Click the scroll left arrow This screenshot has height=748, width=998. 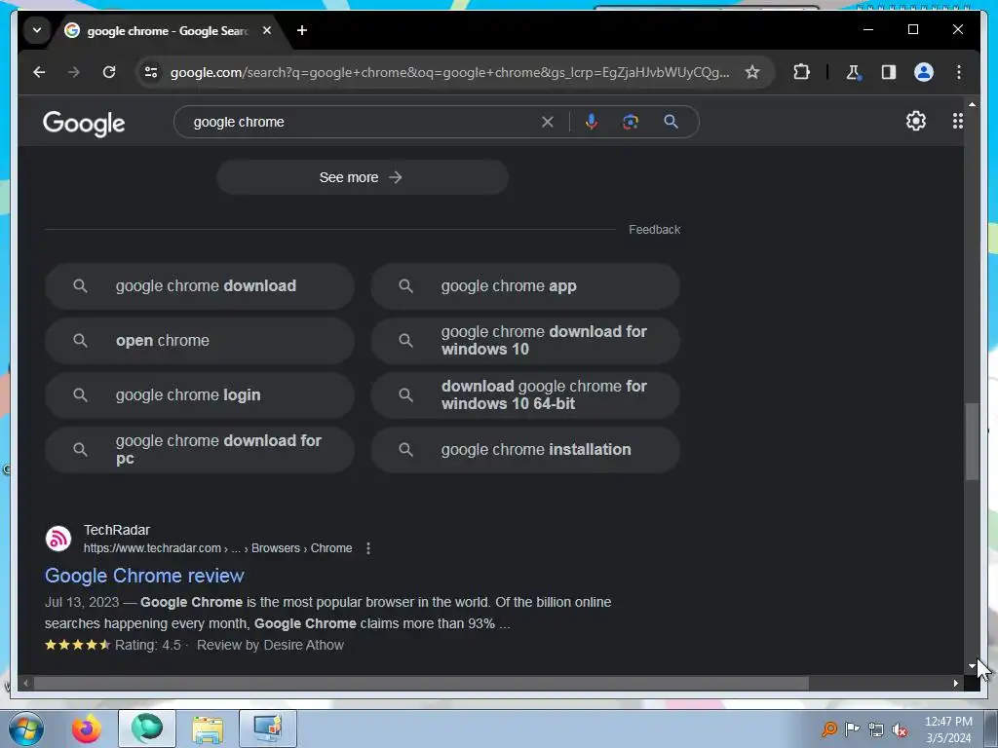(25, 684)
